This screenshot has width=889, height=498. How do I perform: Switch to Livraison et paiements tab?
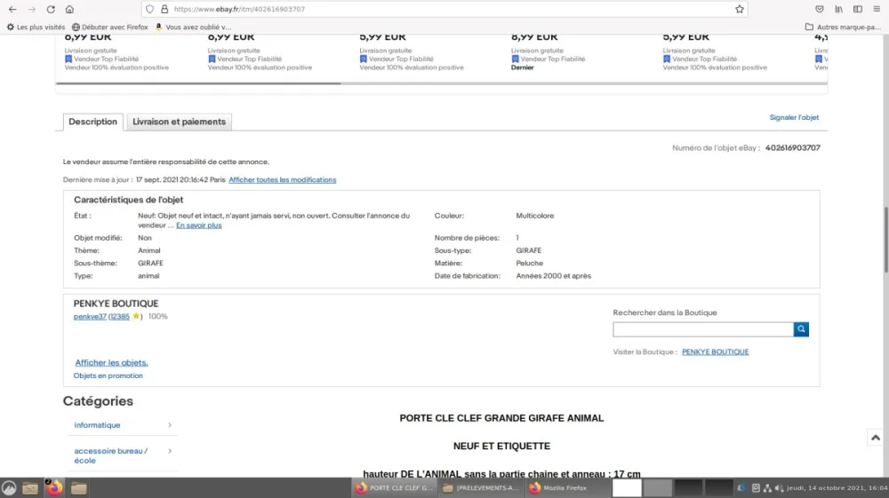tap(180, 122)
